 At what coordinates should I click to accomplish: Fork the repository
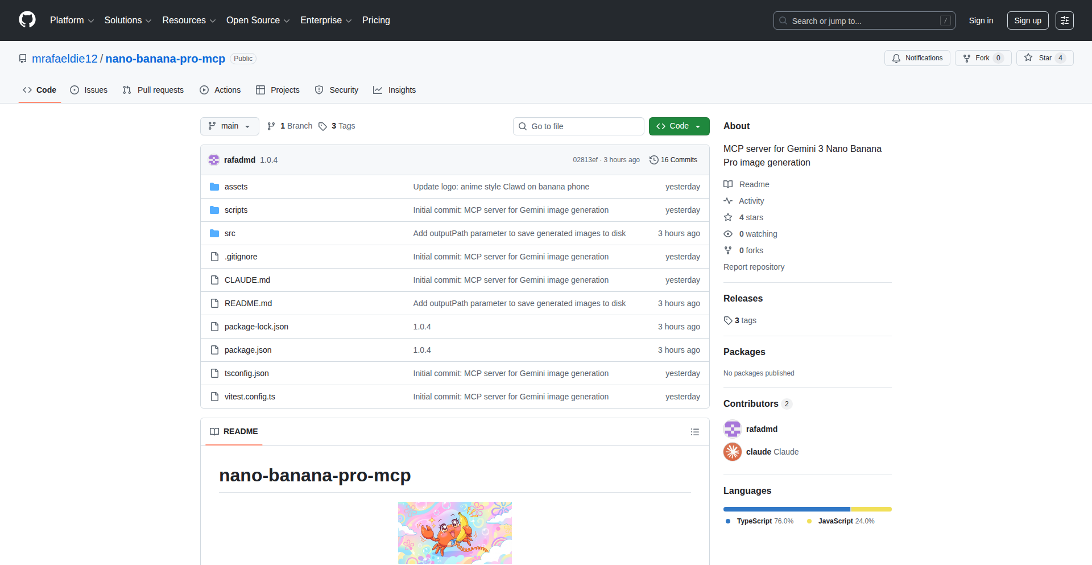[x=982, y=57]
